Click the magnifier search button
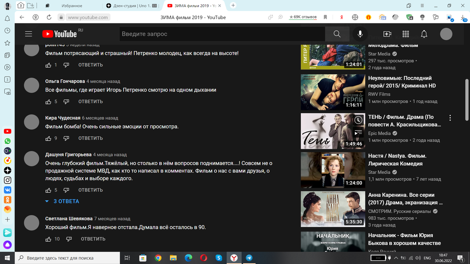Image resolution: width=470 pixels, height=264 pixels. 337,34
